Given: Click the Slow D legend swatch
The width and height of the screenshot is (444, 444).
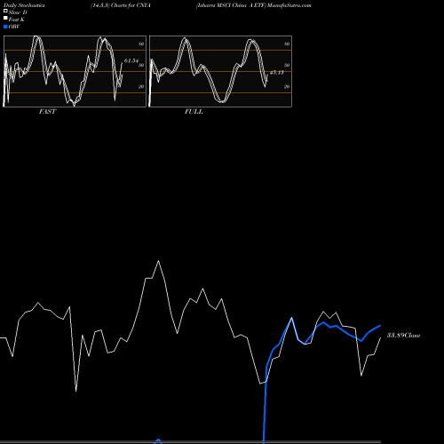Looking at the screenshot, I should tap(5, 12).
